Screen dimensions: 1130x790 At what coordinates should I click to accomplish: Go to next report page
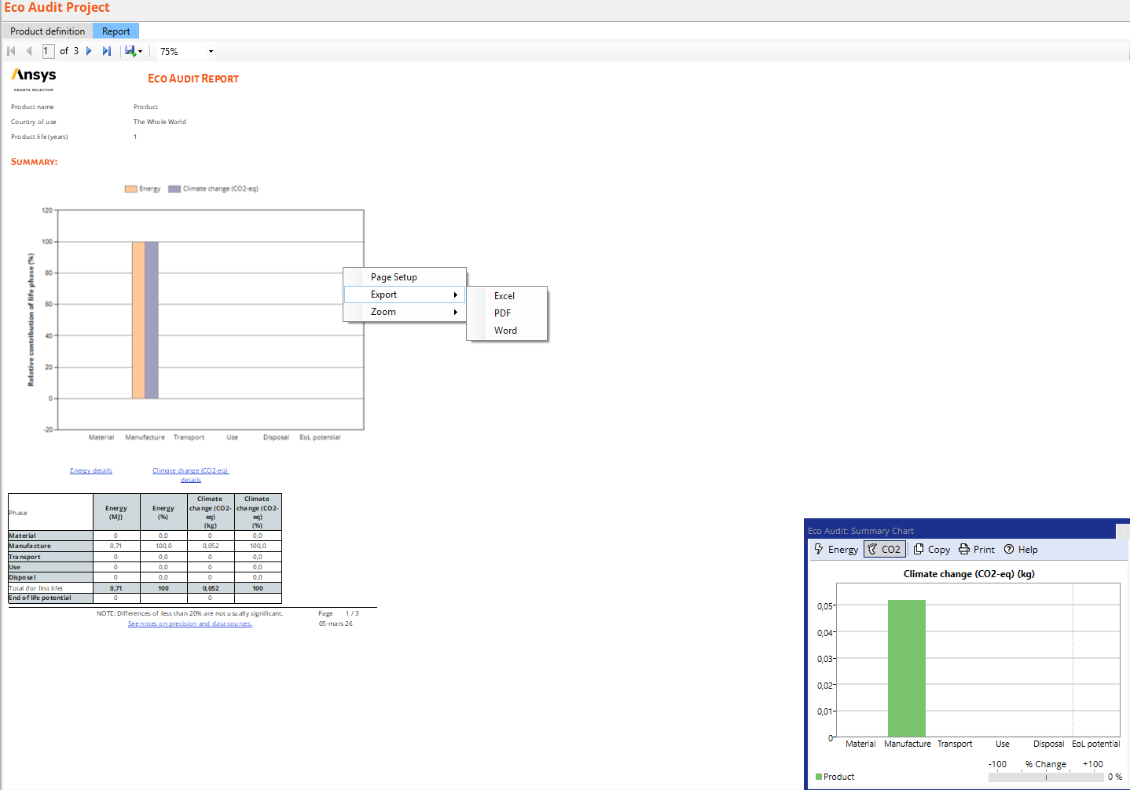89,51
